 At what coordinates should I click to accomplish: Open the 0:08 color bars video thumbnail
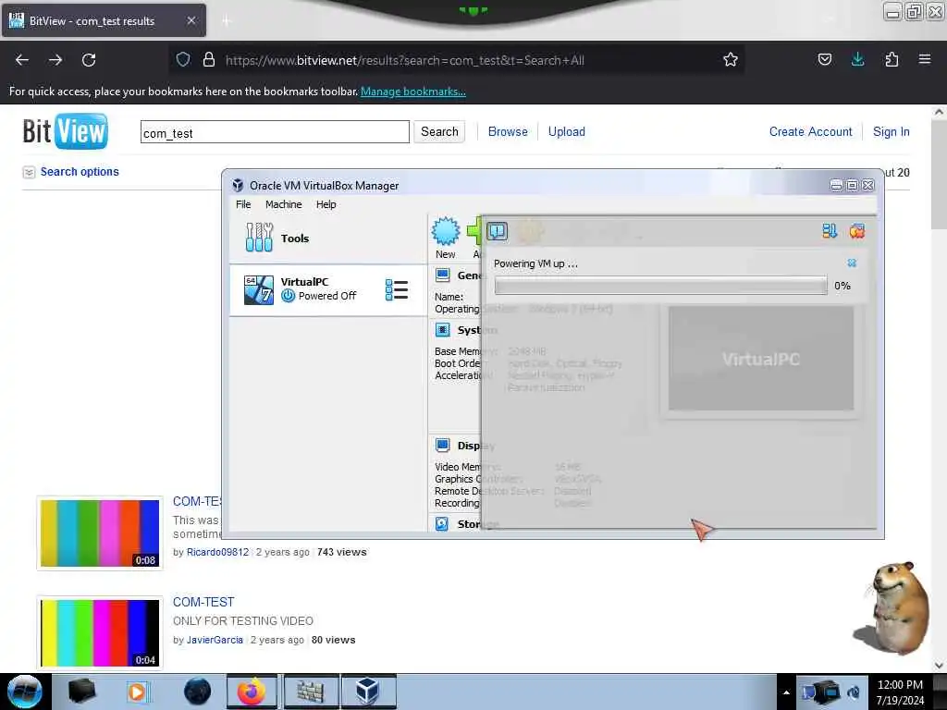[100, 533]
